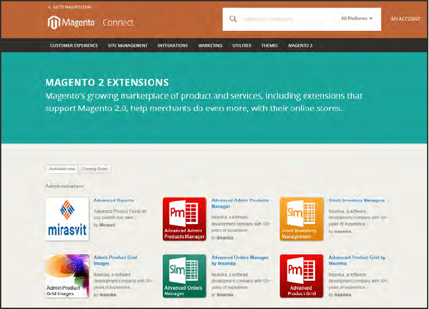Open the Mirasvit Advanced Reports extension thumbnail
429x309 pixels.
tap(67, 219)
